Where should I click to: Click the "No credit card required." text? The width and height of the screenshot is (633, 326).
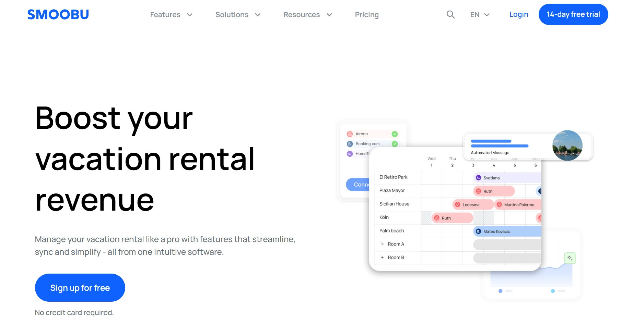click(74, 313)
